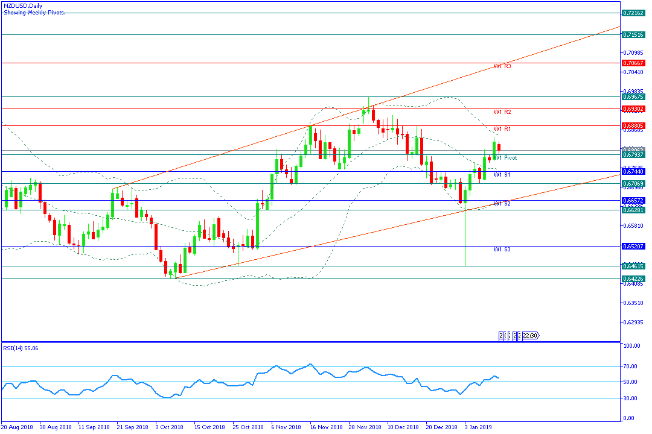Click the W1 S3 support label

coord(502,250)
